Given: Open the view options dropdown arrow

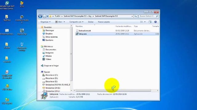Looking at the screenshot, I should click(145, 22).
